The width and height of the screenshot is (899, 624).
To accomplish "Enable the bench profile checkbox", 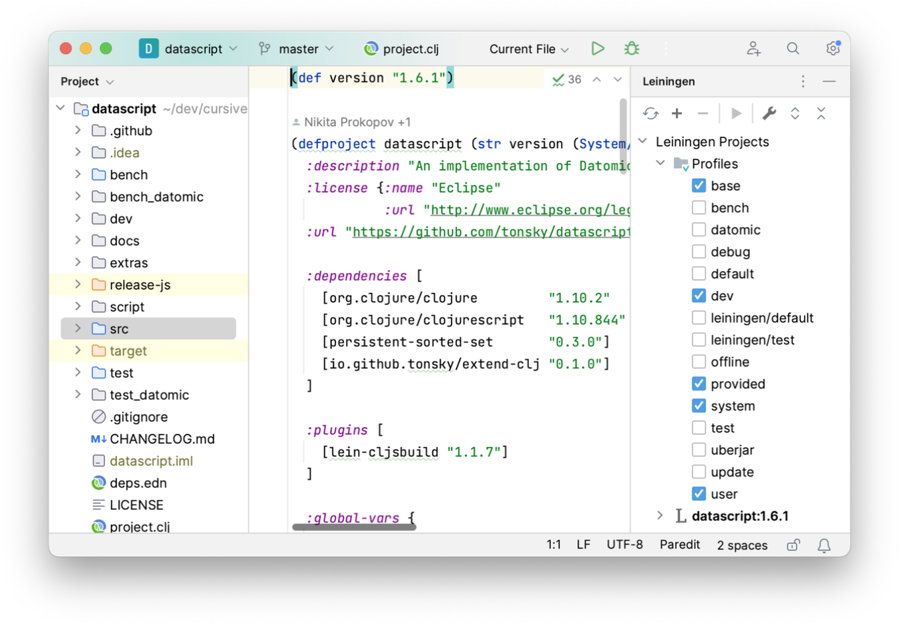I will coord(699,208).
